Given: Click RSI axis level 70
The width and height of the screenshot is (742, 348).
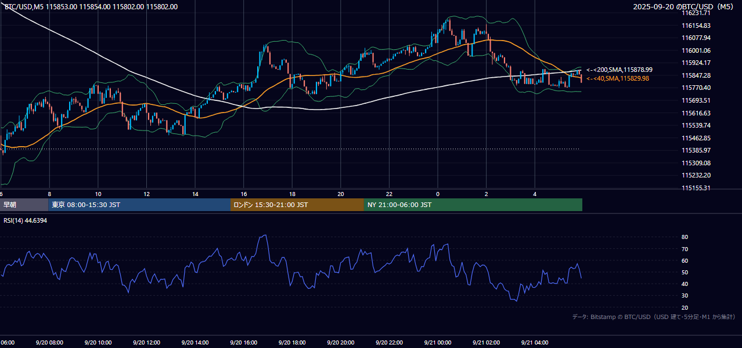Looking at the screenshot, I should (685, 249).
